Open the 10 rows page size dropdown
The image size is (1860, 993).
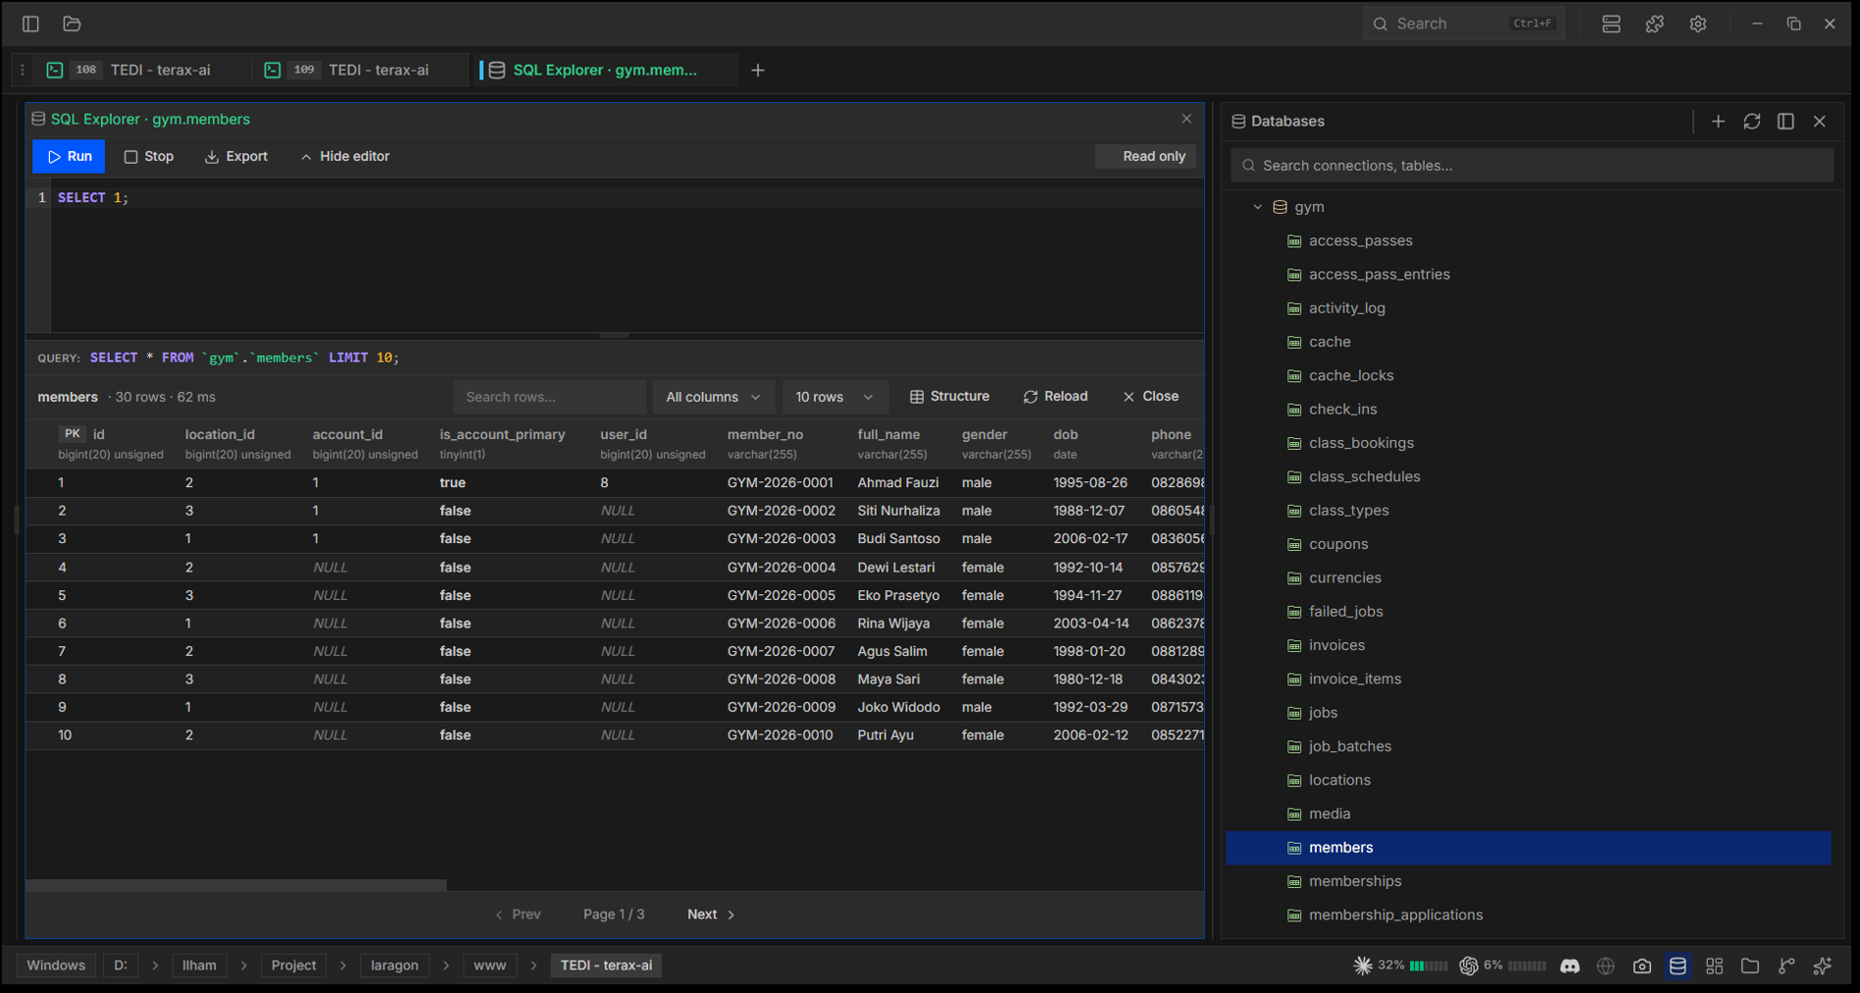(x=834, y=397)
